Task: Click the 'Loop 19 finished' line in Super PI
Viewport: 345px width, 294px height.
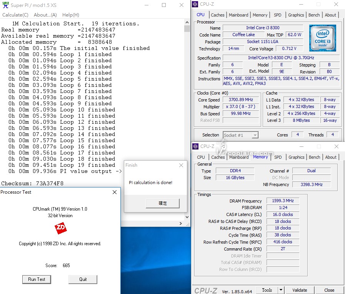Action: coord(62,165)
